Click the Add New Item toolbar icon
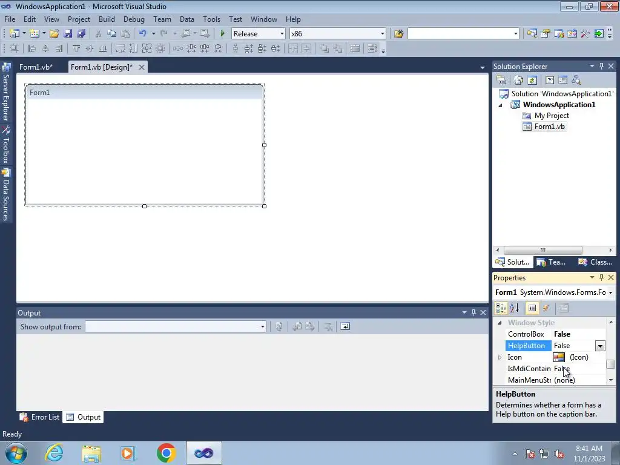Screen dimensions: 620x465 [x=34, y=34]
